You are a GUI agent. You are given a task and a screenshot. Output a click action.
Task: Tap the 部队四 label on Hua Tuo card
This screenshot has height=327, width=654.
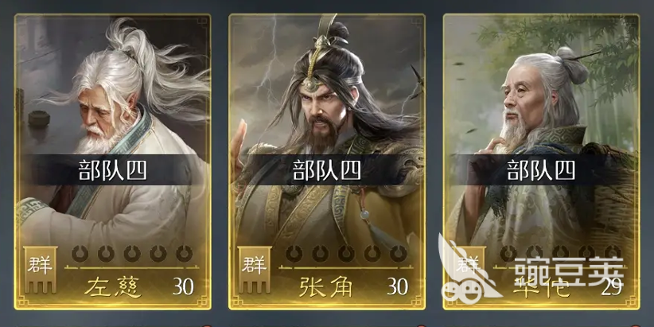pos(541,170)
